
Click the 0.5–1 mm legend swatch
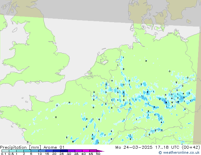(x=13, y=151)
